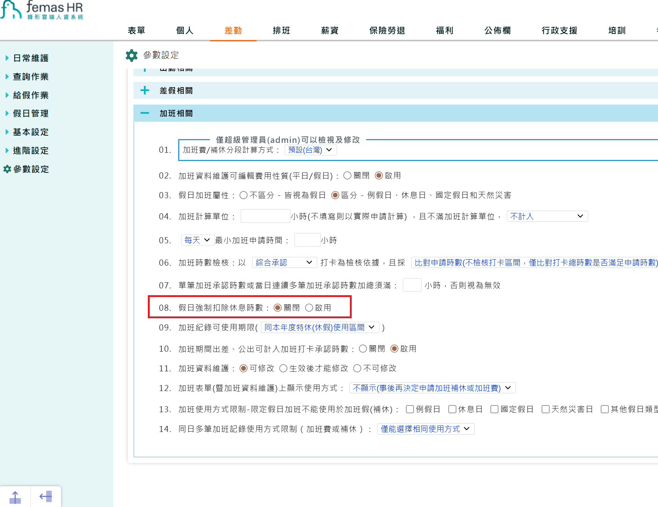The width and height of the screenshot is (658, 507).
Task: Click the arrow icon next to 查詢作業
Action: (x=7, y=77)
